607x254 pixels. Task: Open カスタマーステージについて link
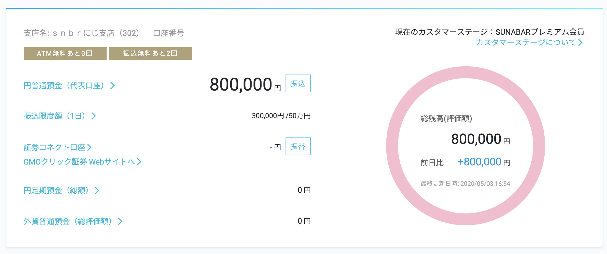pyautogui.click(x=526, y=43)
